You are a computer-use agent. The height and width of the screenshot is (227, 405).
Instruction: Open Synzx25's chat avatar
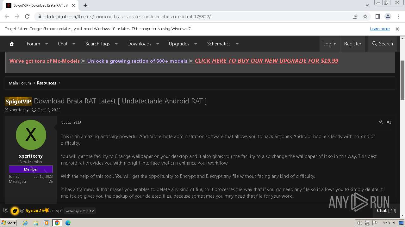(15, 211)
